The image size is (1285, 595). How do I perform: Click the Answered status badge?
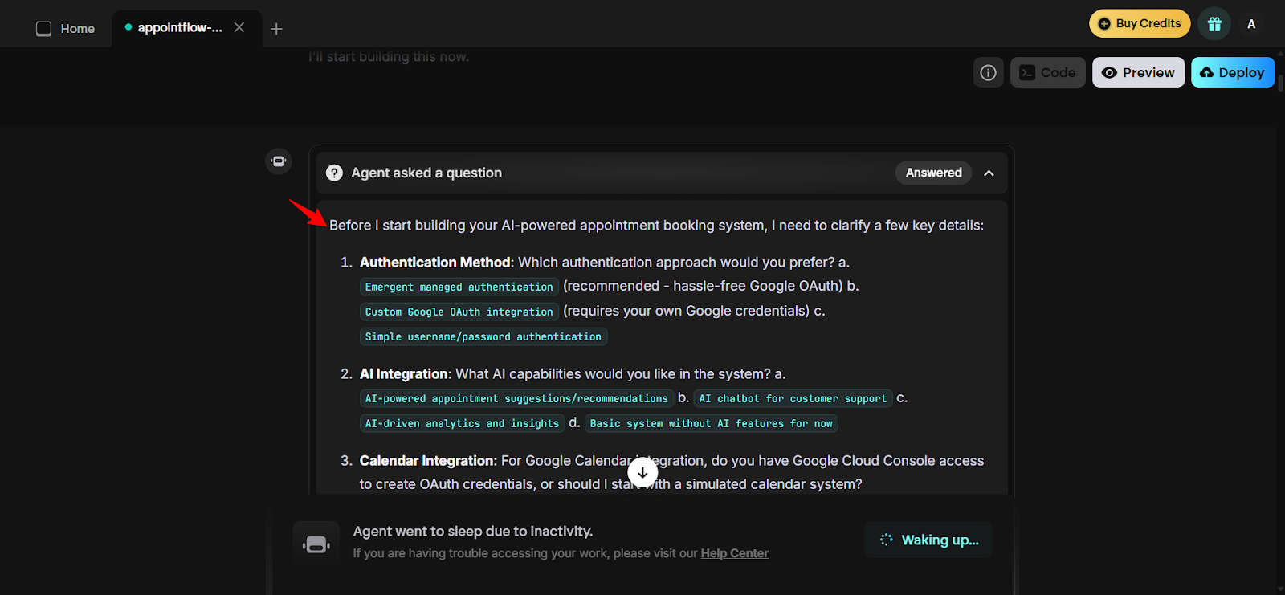[x=934, y=173]
